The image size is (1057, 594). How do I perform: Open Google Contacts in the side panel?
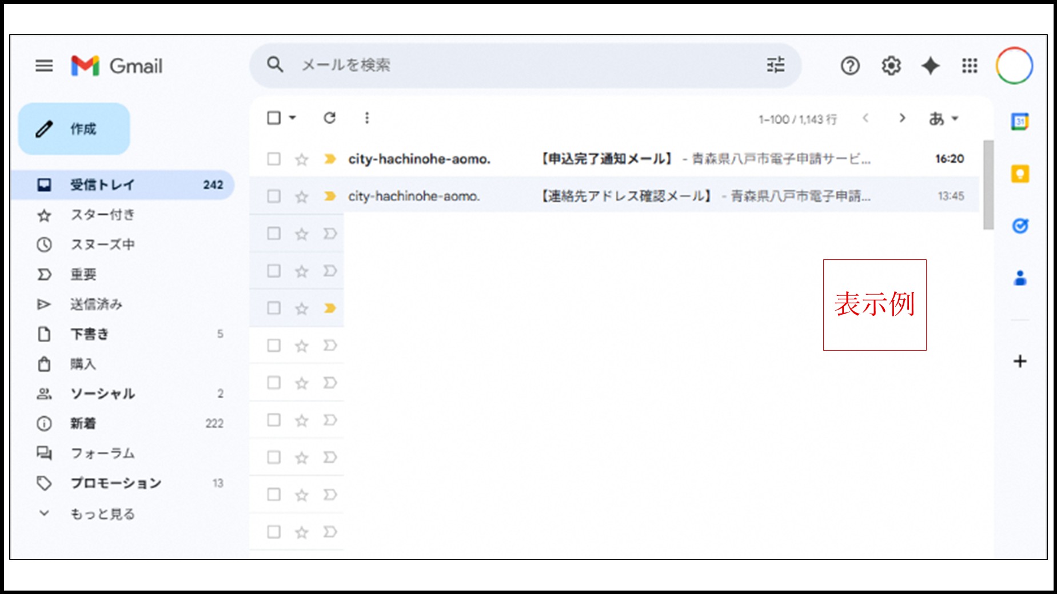coord(1020,278)
